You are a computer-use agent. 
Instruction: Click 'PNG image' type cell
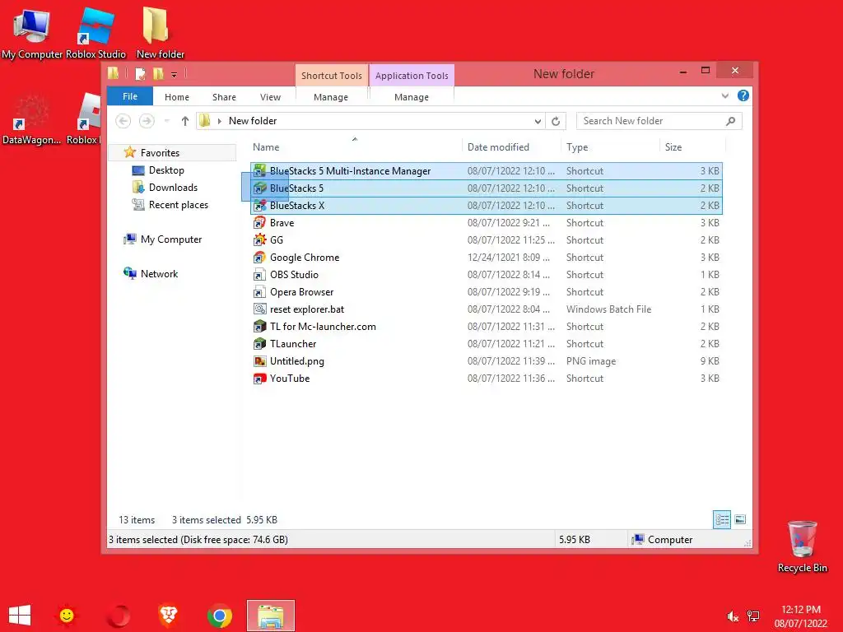pyautogui.click(x=591, y=361)
